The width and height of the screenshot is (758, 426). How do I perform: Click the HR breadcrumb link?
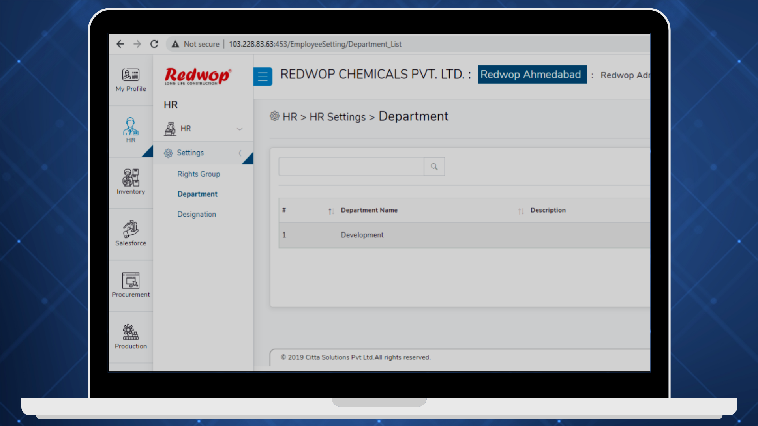(290, 117)
